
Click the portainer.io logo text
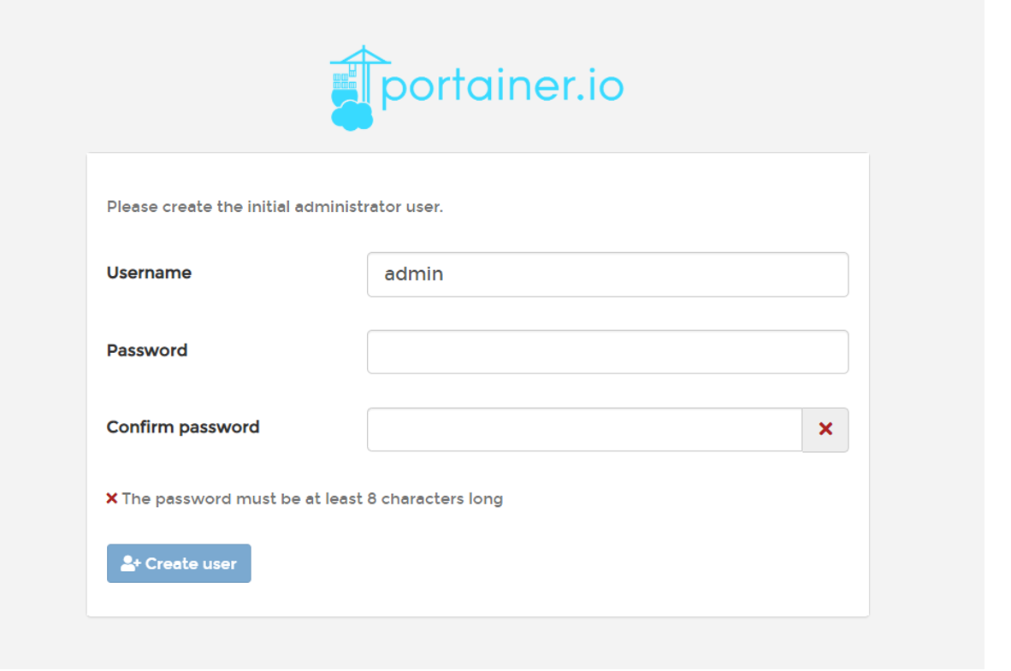click(x=502, y=87)
